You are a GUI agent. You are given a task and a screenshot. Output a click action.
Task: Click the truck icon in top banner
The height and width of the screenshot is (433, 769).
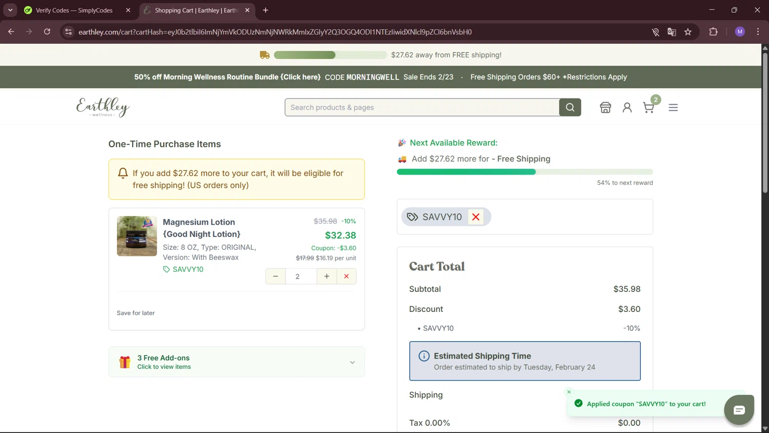click(265, 55)
